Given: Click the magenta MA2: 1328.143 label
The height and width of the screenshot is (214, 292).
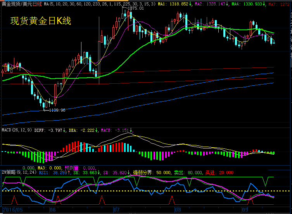Looking at the screenshot, I should tap(211, 3).
